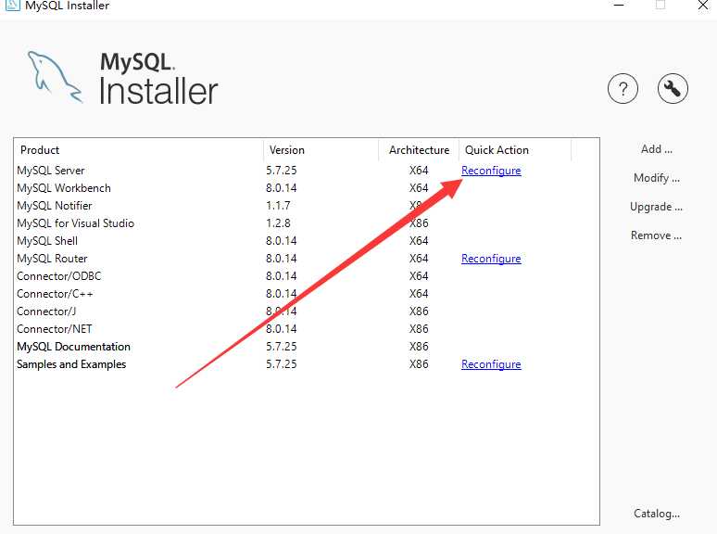The image size is (717, 534).
Task: Click the Add ... button
Action: coord(657,149)
